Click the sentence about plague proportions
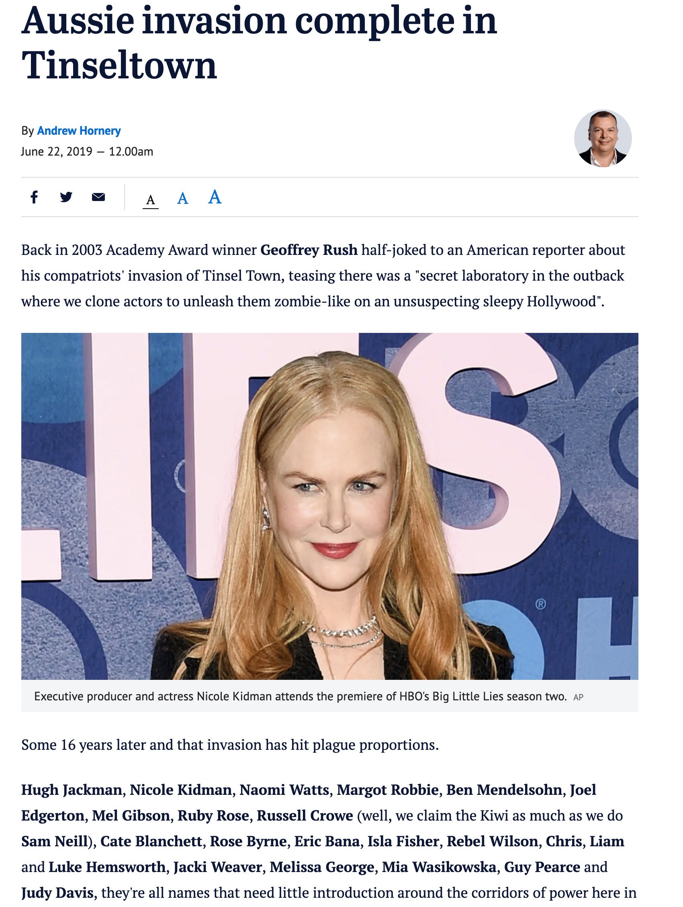This screenshot has width=683, height=907. (230, 745)
